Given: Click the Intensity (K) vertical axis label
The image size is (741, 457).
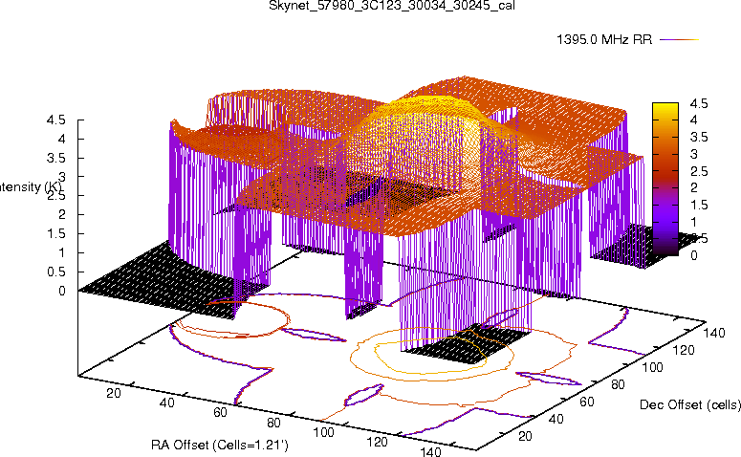Looking at the screenshot, I should (30, 186).
